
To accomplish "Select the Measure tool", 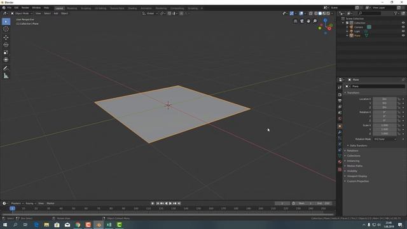I will (x=6, y=76).
